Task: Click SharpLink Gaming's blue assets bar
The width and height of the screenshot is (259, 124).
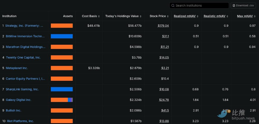Action: (x=62, y=89)
